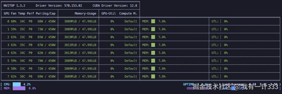Click the Memory-Usage column header
This screenshot has height=94, width=282.
(x=85, y=14)
